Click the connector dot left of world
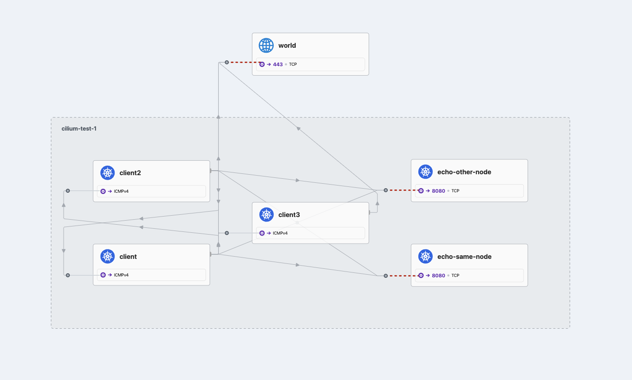The image size is (632, 380). [227, 62]
